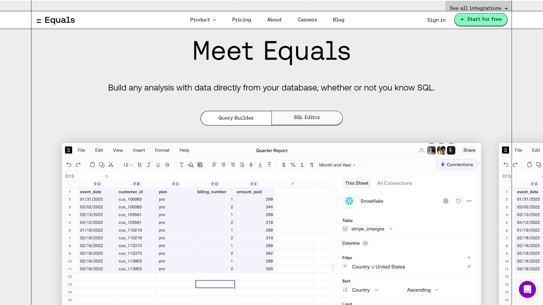Click the Snowflake table grid icon
Viewport: 543px width, 305px height.
point(446,201)
